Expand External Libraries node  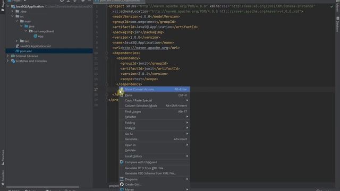[x=8, y=56]
